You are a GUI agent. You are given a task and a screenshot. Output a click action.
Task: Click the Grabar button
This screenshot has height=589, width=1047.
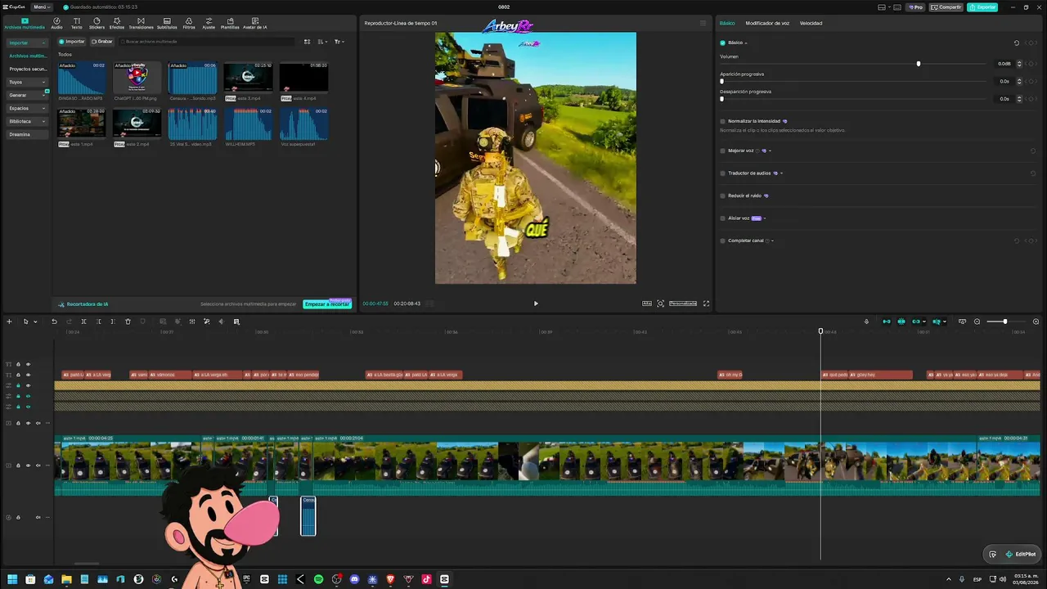tap(102, 42)
